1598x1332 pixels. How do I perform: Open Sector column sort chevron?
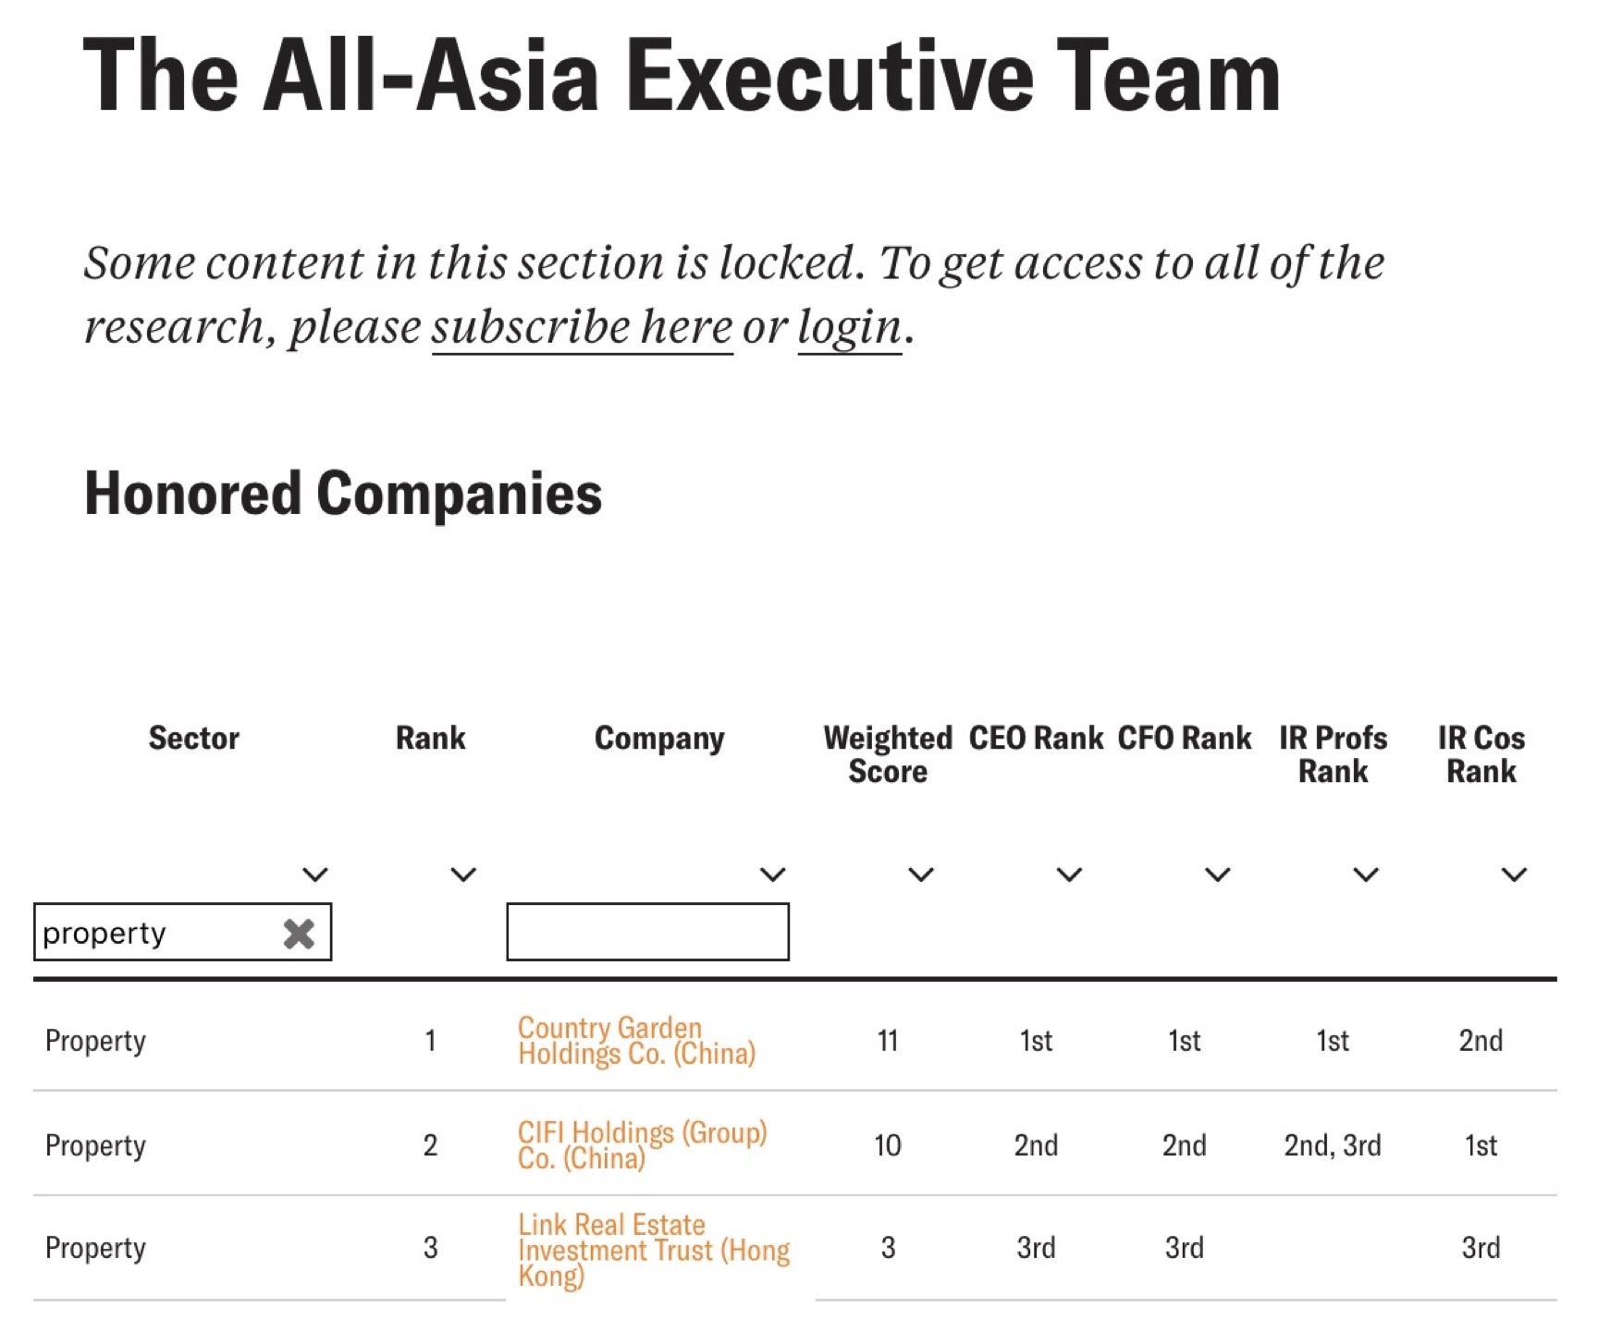pyautogui.click(x=315, y=874)
